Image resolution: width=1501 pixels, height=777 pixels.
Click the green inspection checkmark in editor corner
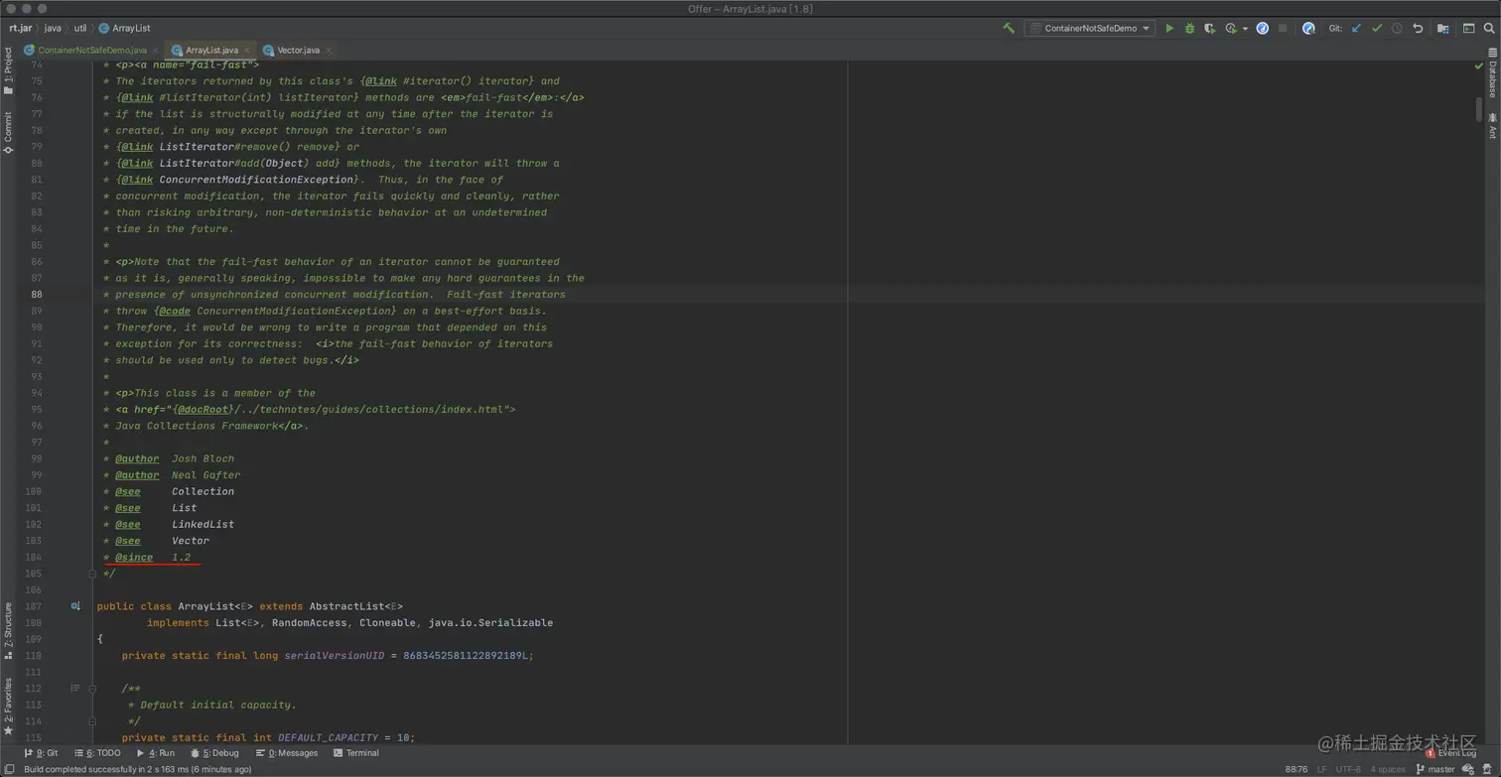click(1478, 65)
